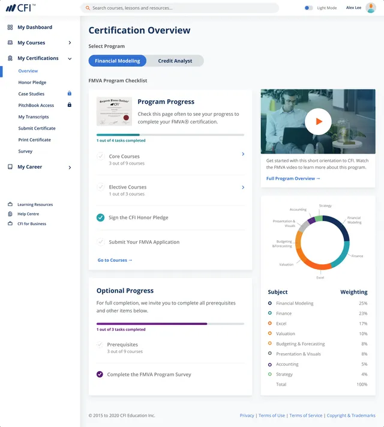Open the Case Studies sidebar item
Viewport: 384px width, 427px height.
pyautogui.click(x=31, y=94)
